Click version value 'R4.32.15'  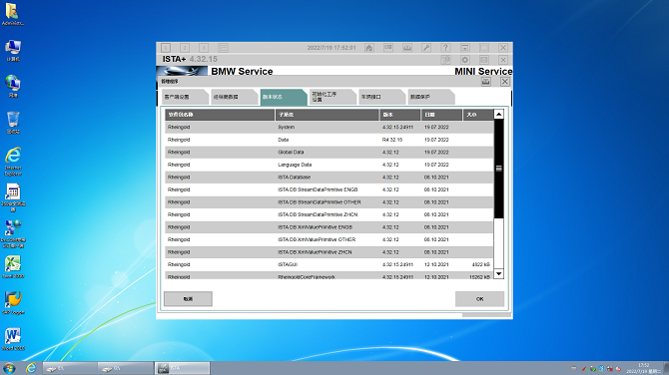click(x=392, y=140)
